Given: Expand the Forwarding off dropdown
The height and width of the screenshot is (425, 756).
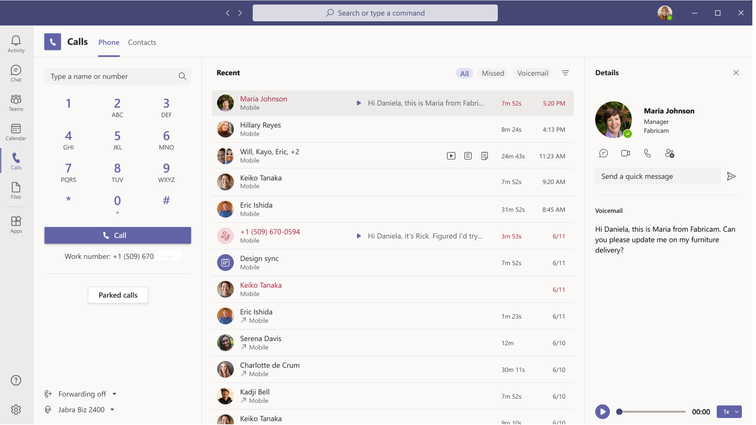Looking at the screenshot, I should tap(115, 393).
